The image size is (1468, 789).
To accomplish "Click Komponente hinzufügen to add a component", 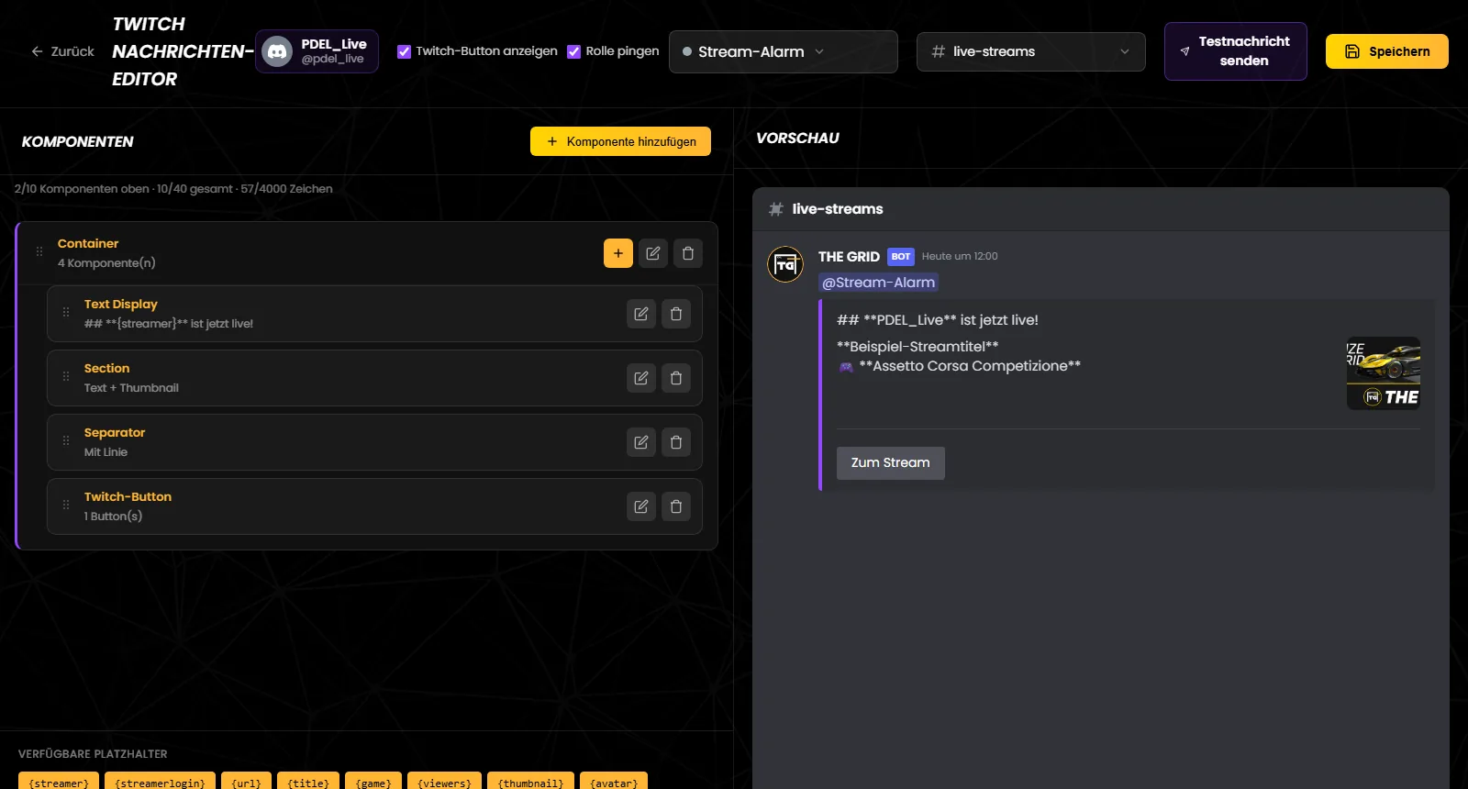I will [x=620, y=141].
